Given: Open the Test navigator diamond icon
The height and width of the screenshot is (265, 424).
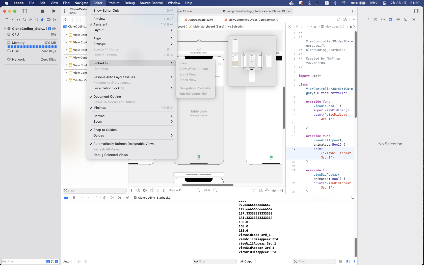Looking at the screenshot, I should point(37,19).
